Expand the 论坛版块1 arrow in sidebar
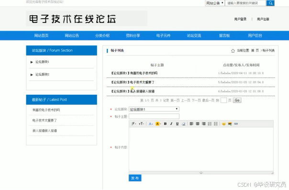Screen dimensions: 289x190 pos(32,62)
